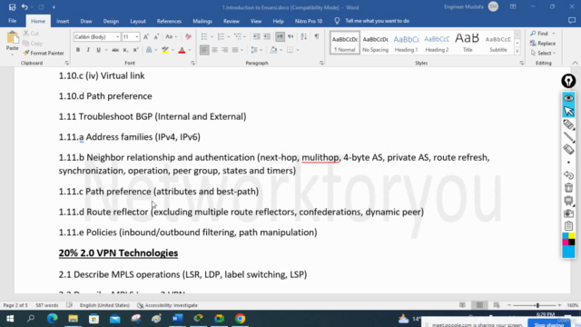The width and height of the screenshot is (581, 327).
Task: Open the font name dropdown Calibri (Body)
Action: click(118, 36)
